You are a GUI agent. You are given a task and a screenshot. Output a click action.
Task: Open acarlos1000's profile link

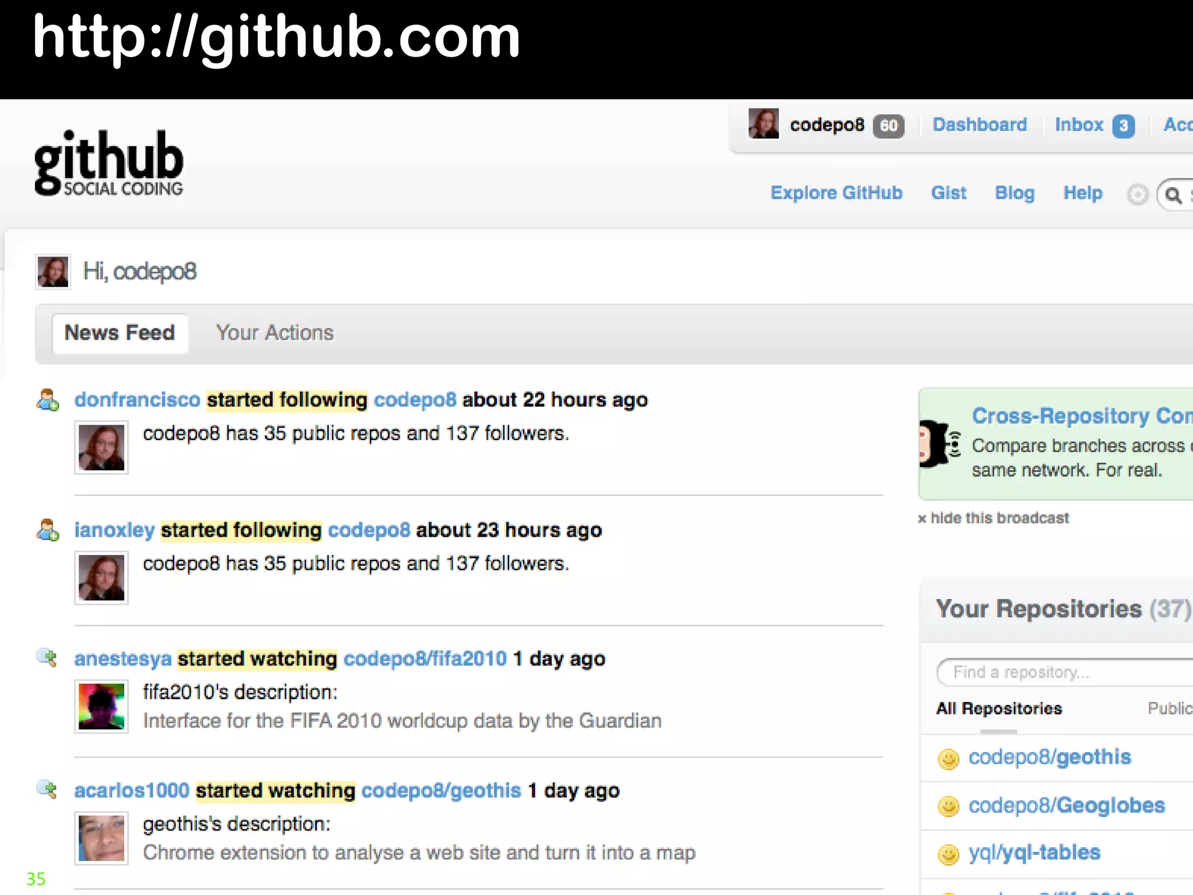click(x=132, y=791)
